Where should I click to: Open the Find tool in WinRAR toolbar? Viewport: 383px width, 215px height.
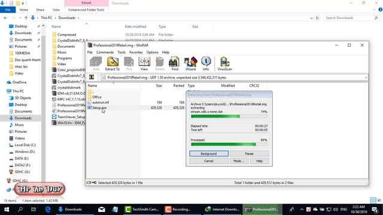(x=175, y=64)
